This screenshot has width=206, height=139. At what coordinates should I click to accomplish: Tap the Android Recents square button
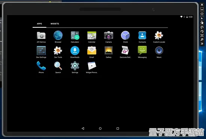point(118,129)
